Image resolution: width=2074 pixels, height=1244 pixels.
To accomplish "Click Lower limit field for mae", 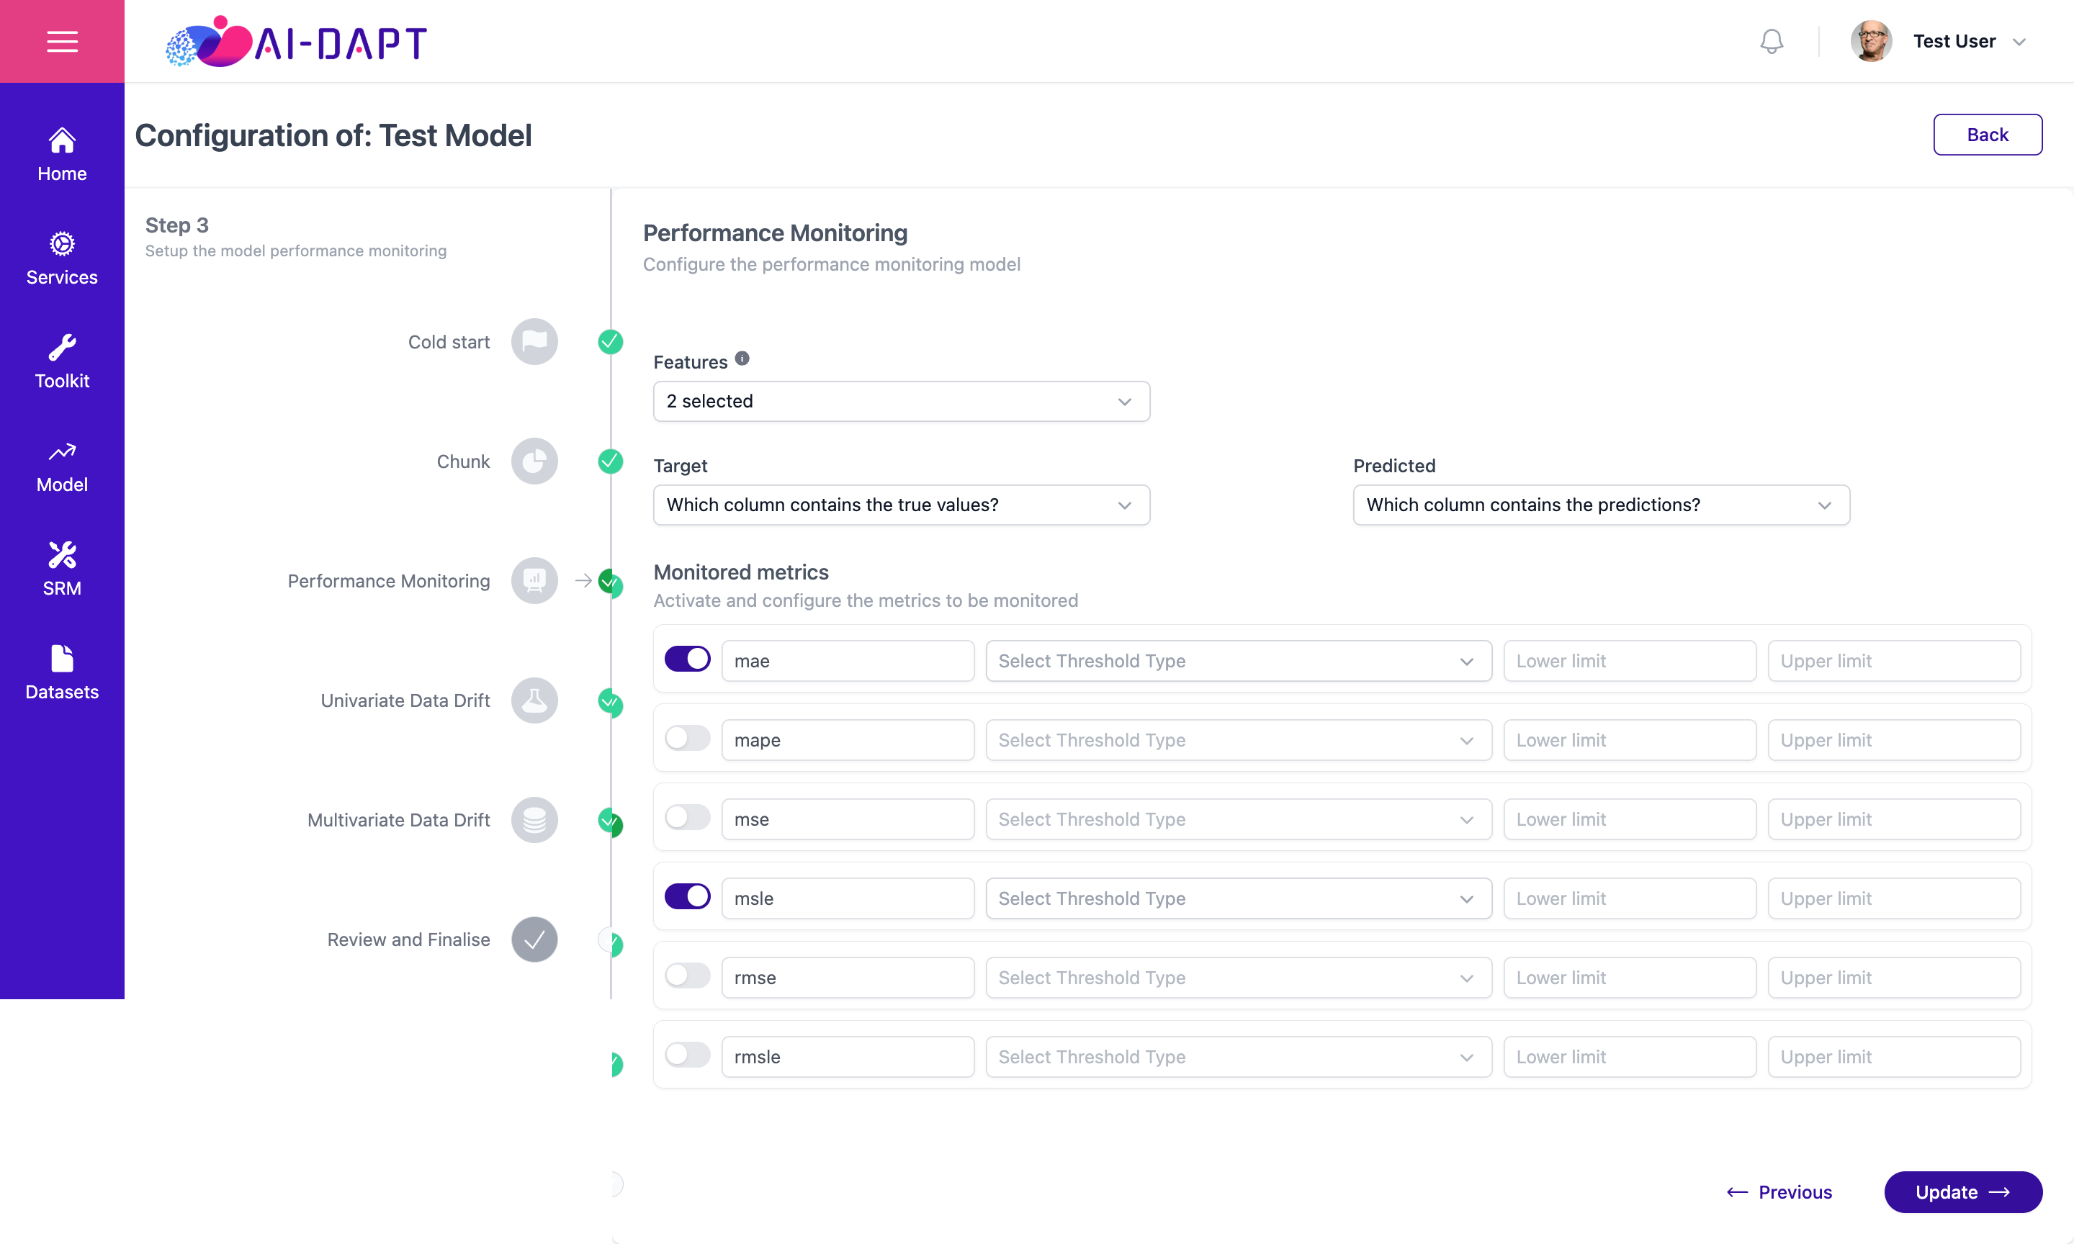I will (x=1629, y=661).
